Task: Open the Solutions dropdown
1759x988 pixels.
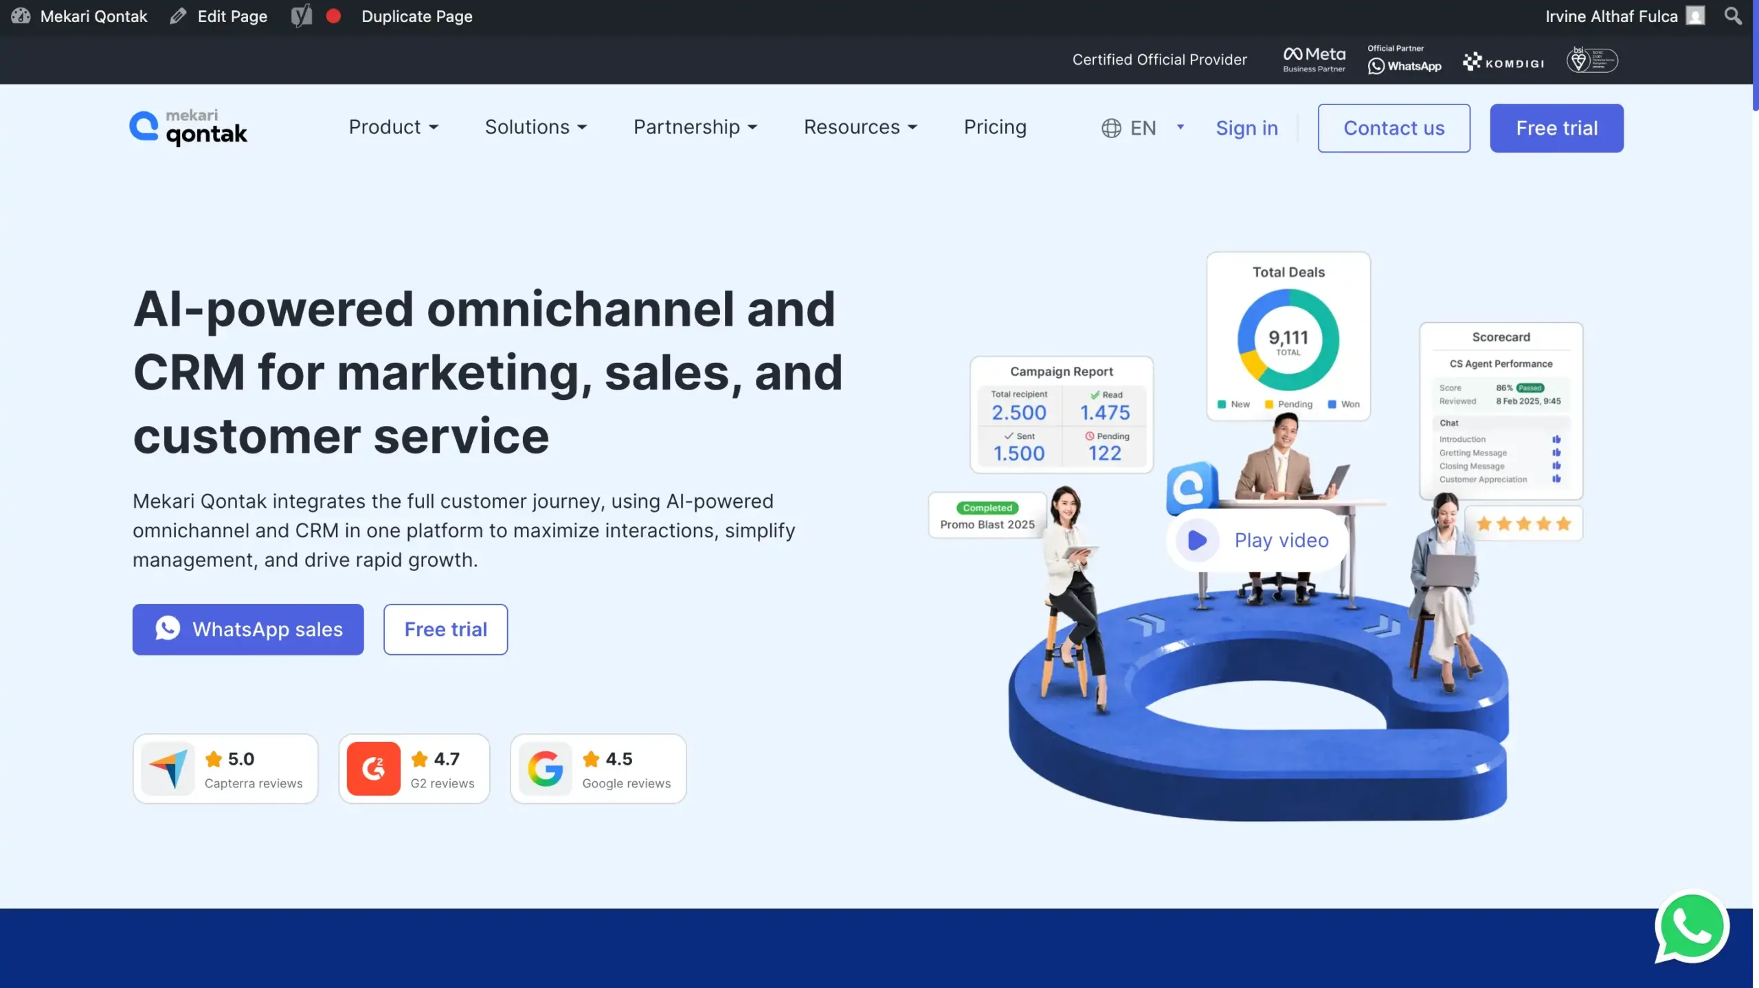Action: pyautogui.click(x=536, y=127)
